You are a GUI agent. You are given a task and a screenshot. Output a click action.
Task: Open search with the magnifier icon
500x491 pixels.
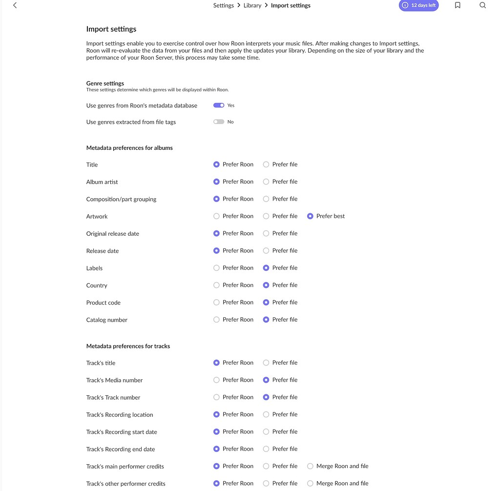tap(482, 5)
